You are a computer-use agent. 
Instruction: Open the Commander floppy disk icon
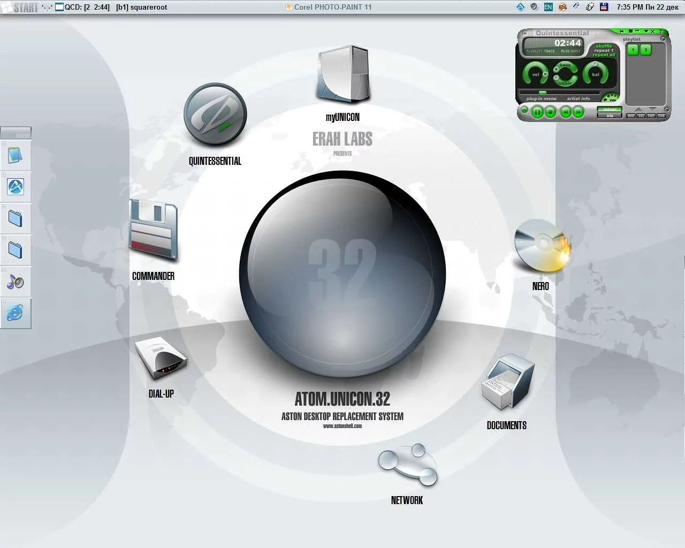[154, 230]
